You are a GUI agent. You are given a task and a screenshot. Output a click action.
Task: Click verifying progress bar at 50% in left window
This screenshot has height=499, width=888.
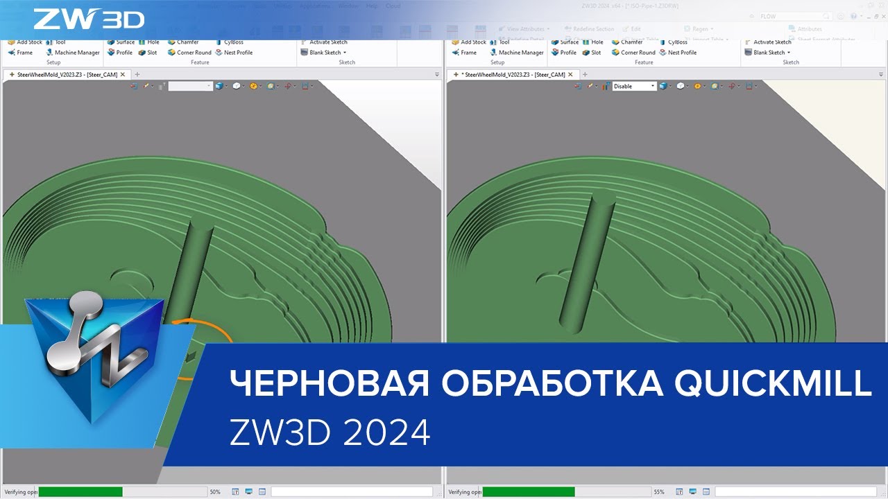tap(122, 491)
